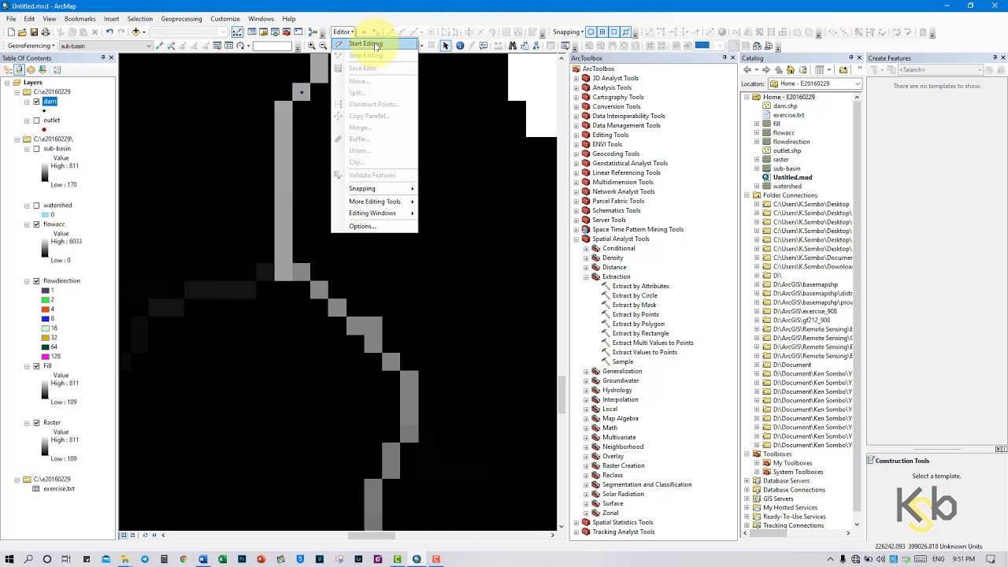Uncheck the dam layer checkbox

(36, 102)
